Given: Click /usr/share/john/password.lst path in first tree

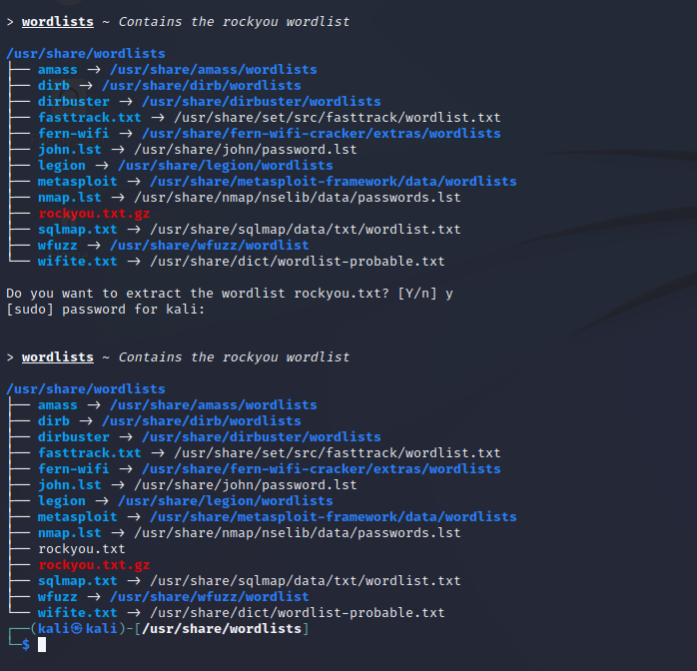Looking at the screenshot, I should pyautogui.click(x=246, y=150).
